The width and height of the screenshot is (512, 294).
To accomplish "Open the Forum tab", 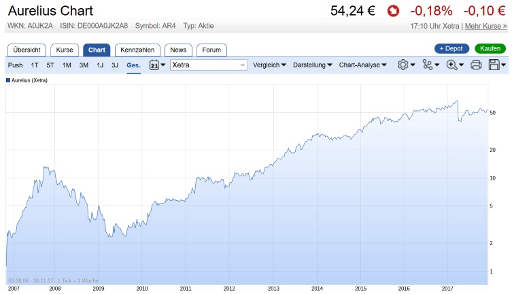I will click(x=211, y=50).
